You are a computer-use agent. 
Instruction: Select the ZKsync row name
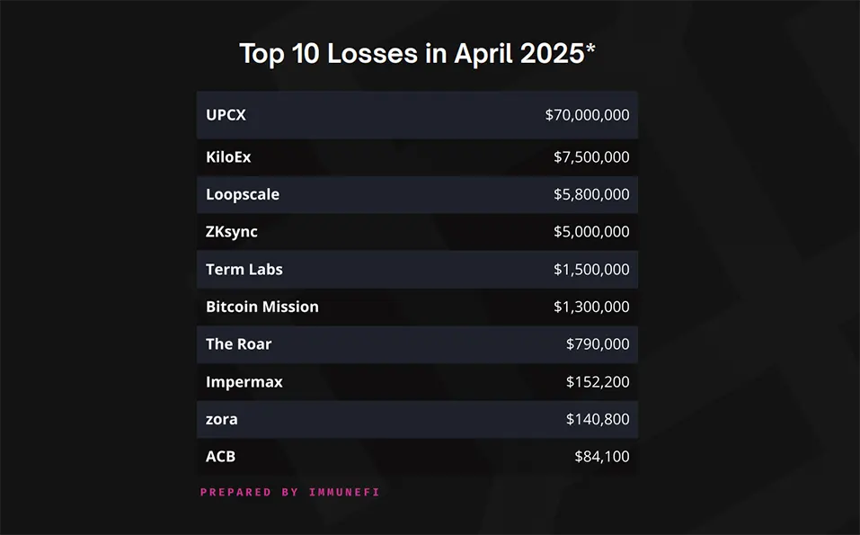tap(232, 232)
